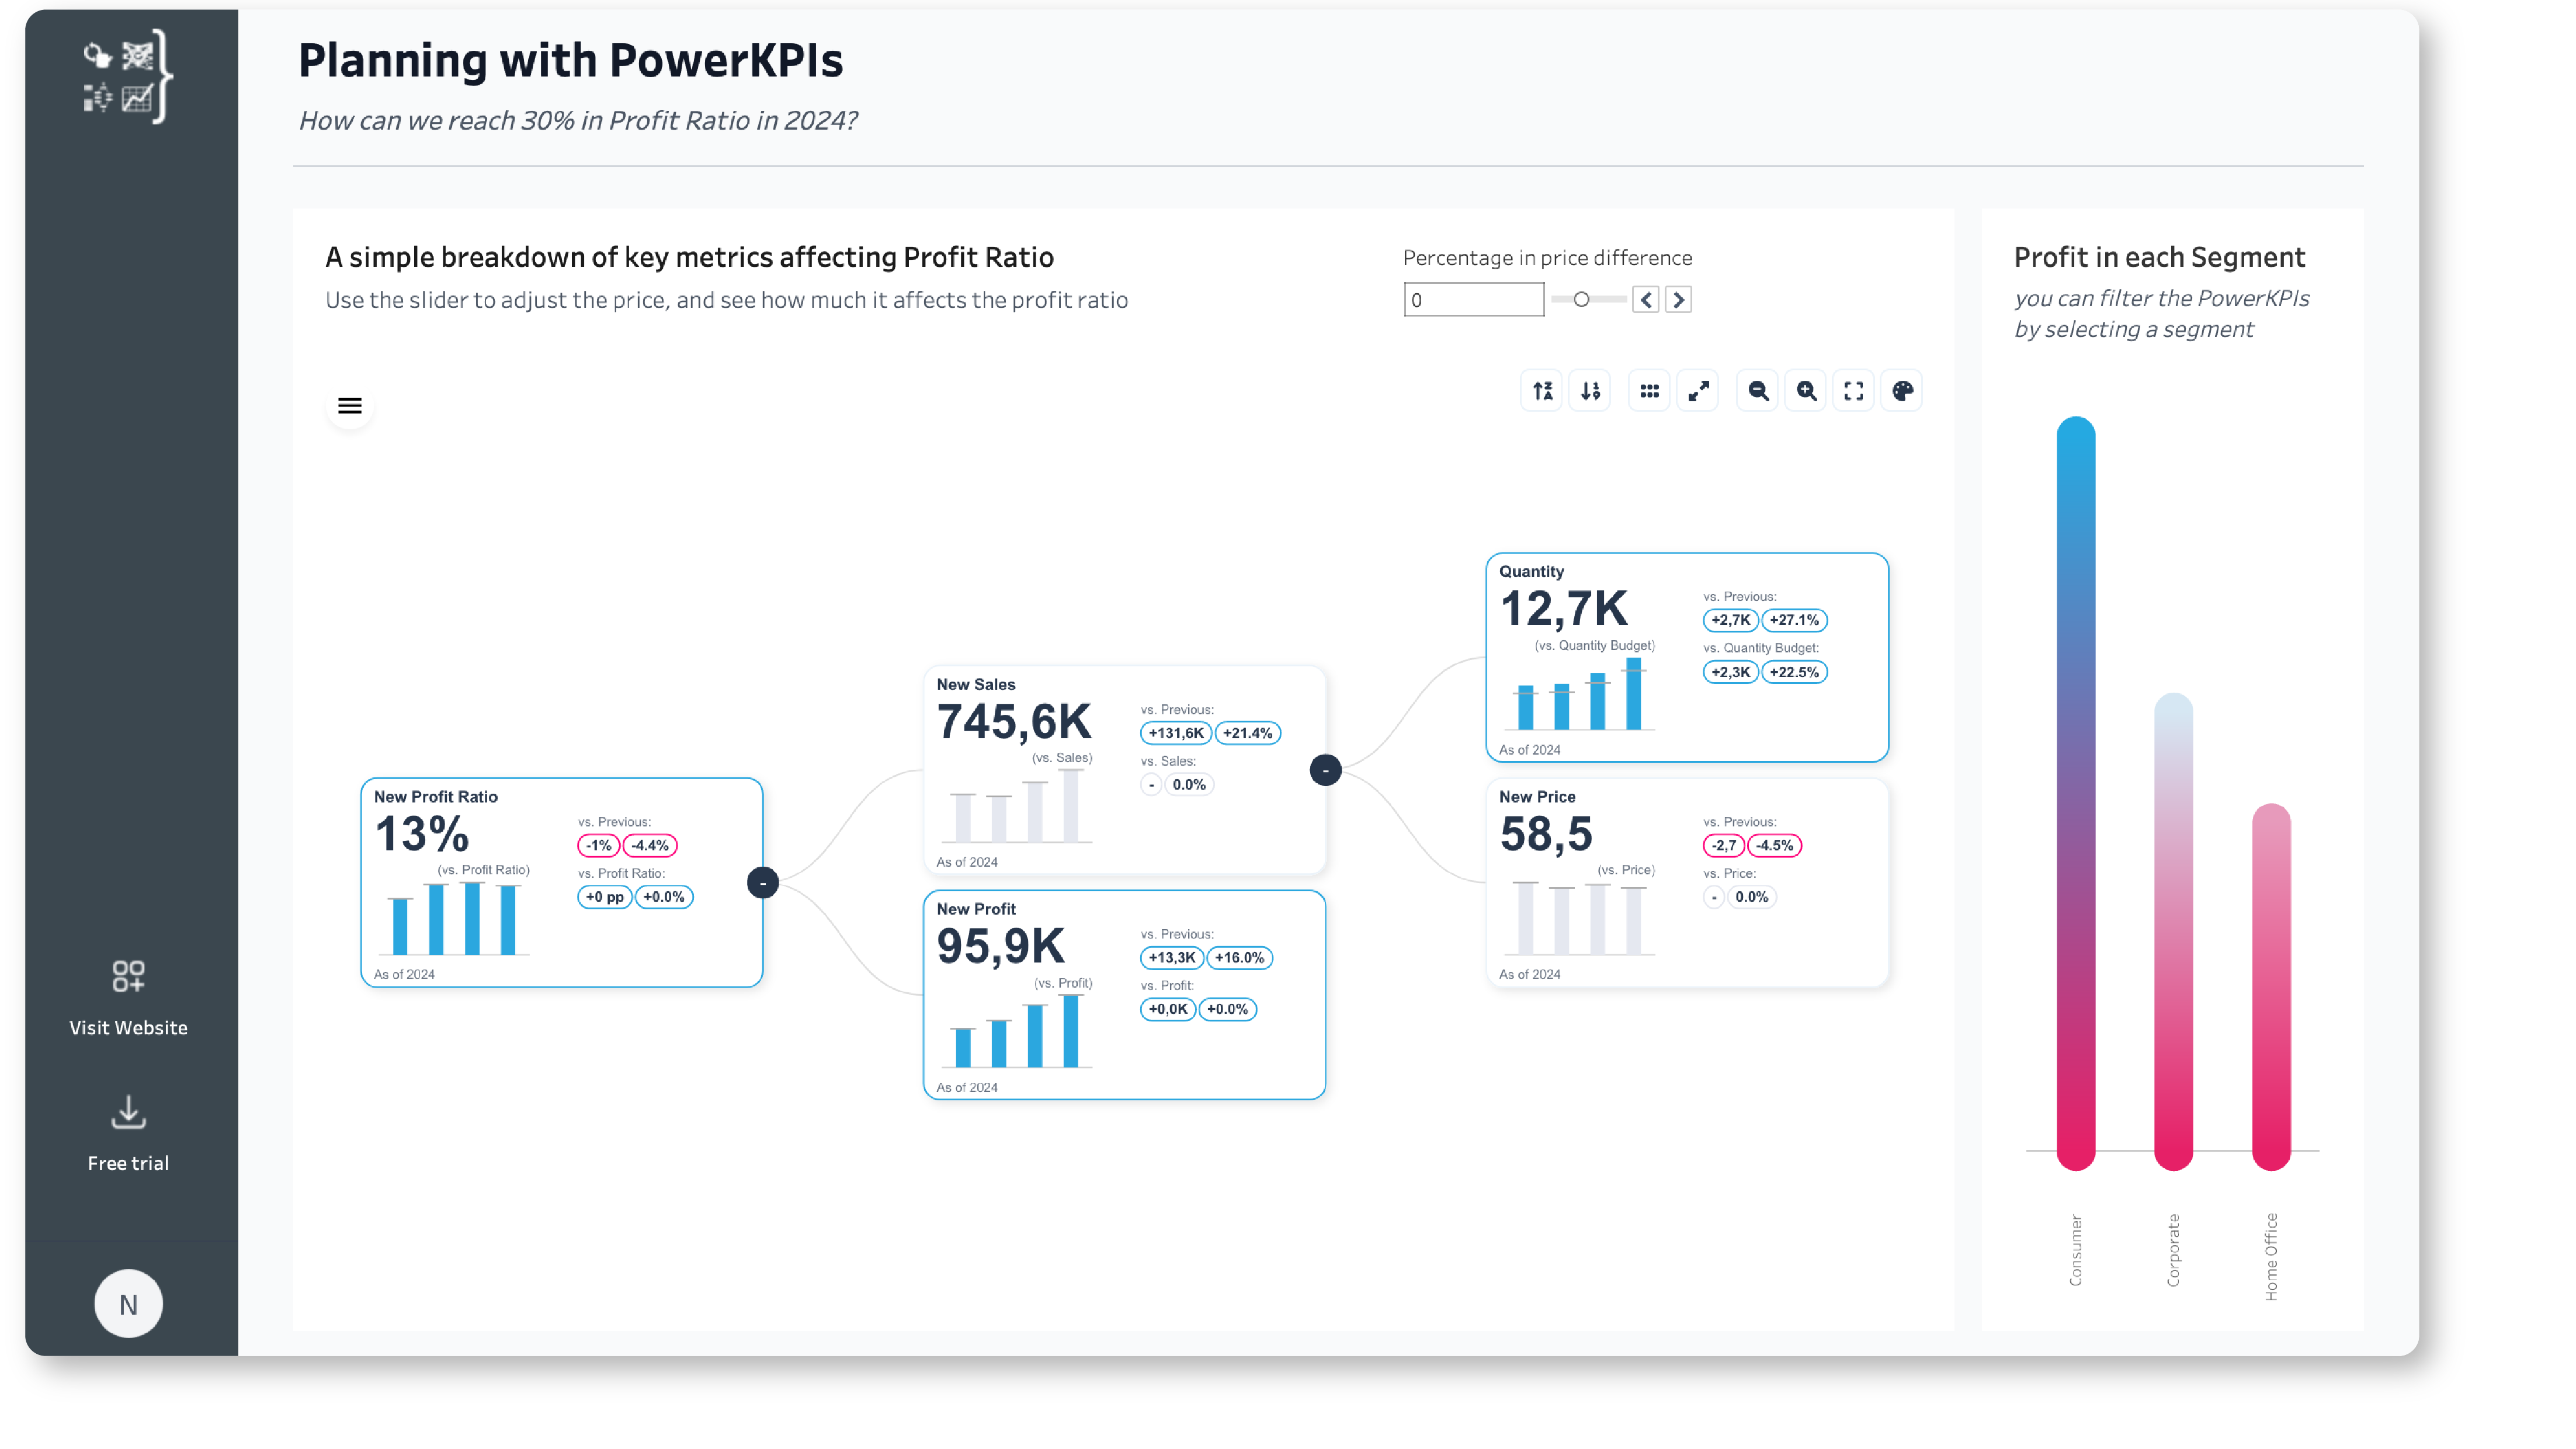Zoom out with the magnifier minus icon
Image resolution: width=2576 pixels, height=1449 pixels.
tap(1758, 391)
